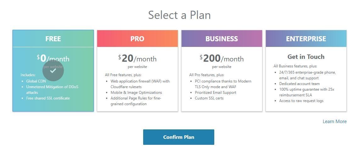Click the checkmark icon on Free plan
Image resolution: width=359 pixels, height=153 pixels.
pyautogui.click(x=53, y=71)
